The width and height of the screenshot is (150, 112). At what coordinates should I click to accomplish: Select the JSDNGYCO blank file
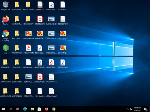tap(28, 92)
